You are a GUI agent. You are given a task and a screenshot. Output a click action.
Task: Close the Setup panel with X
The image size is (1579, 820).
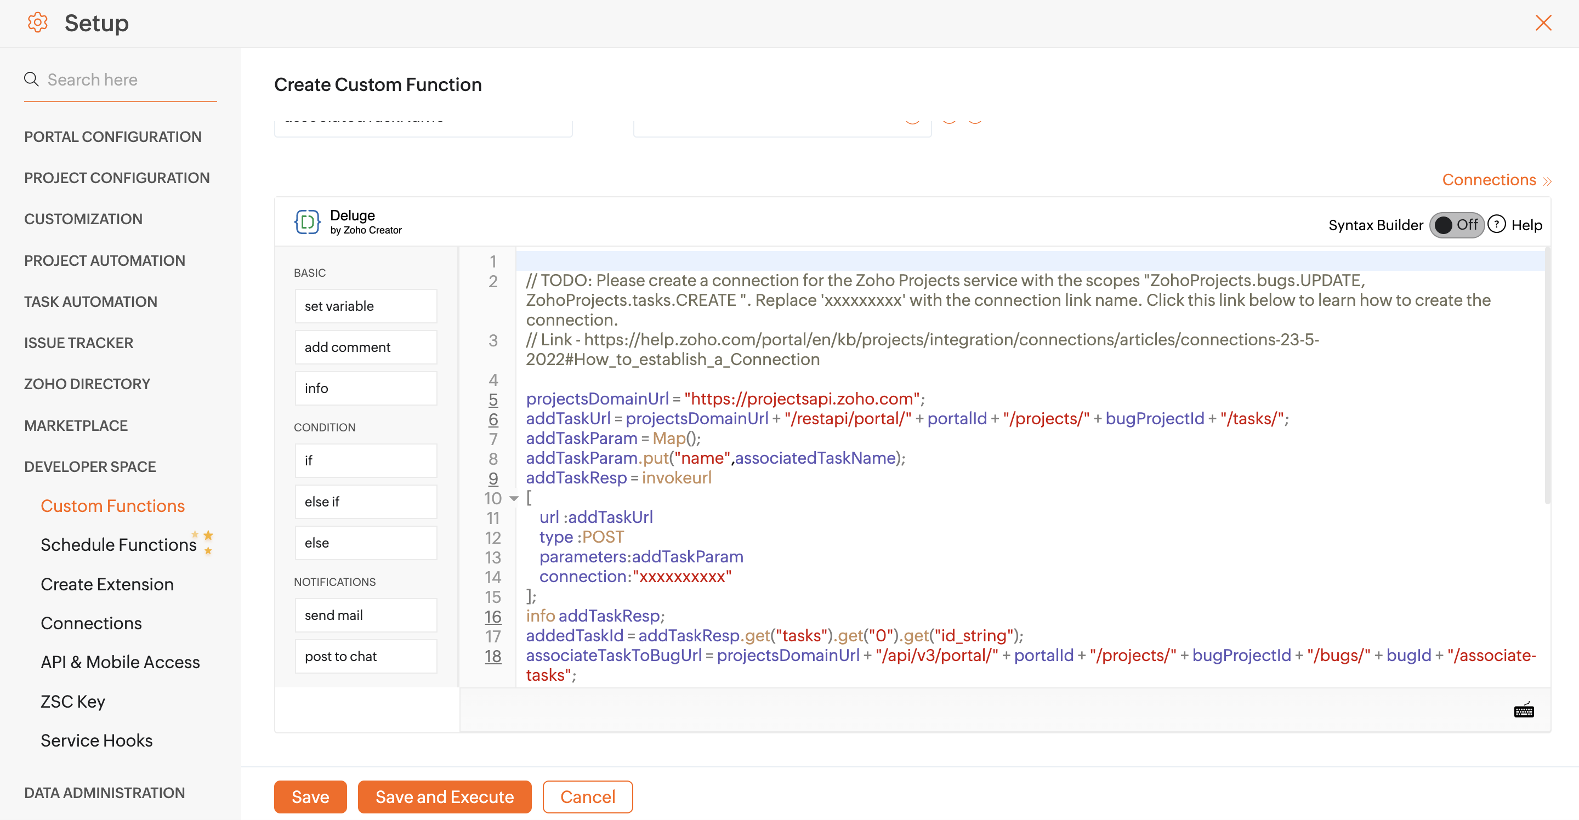coord(1543,22)
